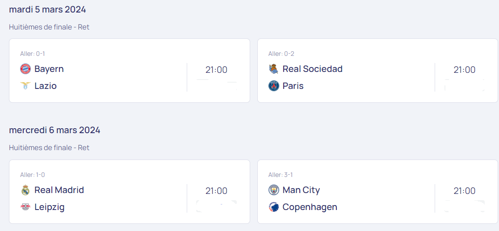Screen dimensions: 499x231
Task: Select the 21:00 kickoff for Bayern–Lazio
Action: (216, 70)
